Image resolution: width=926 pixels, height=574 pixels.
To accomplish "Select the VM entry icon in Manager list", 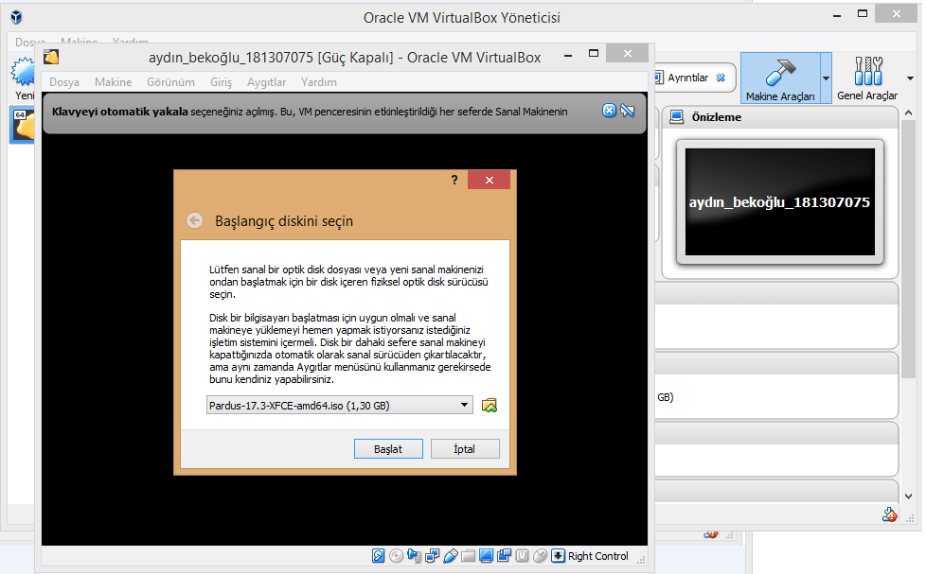I will (x=23, y=125).
